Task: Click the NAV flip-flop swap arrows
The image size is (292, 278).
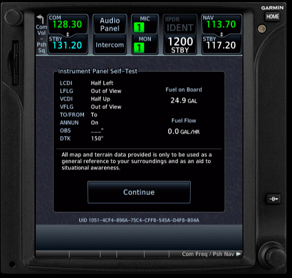Action: pyautogui.click(x=222, y=34)
